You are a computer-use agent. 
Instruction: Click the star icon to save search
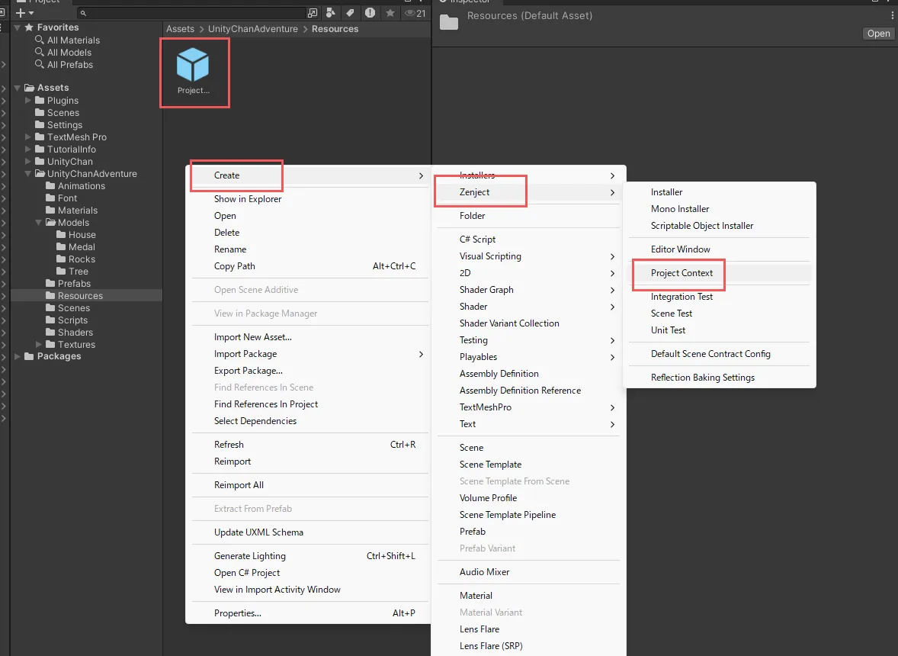tap(390, 13)
